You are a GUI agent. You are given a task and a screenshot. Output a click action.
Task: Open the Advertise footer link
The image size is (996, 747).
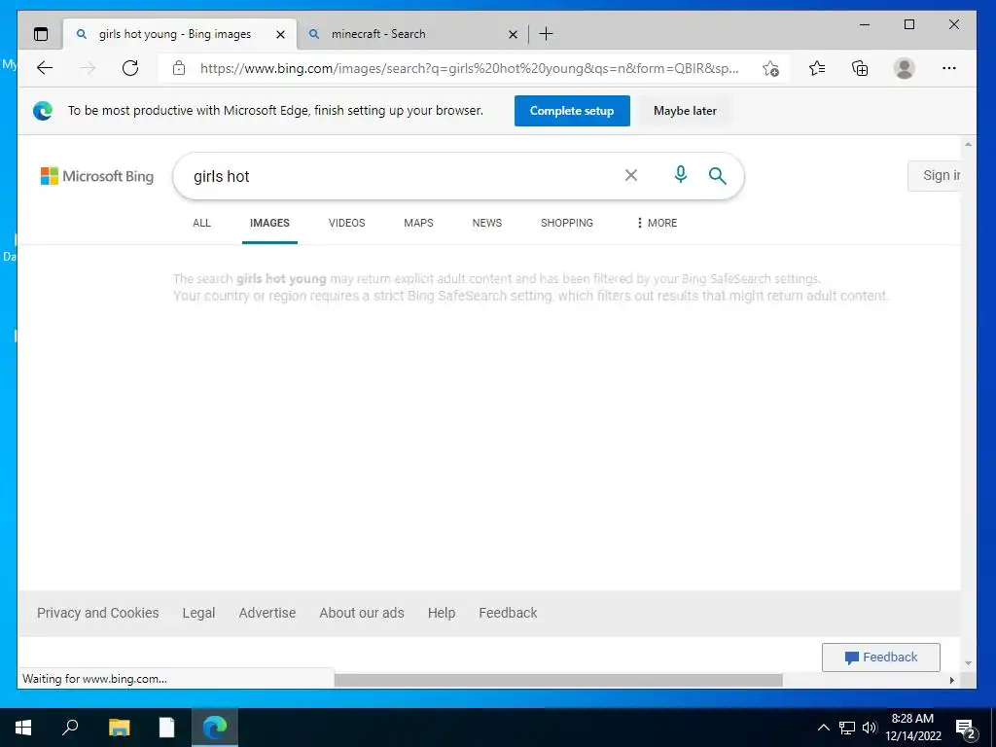point(267,613)
